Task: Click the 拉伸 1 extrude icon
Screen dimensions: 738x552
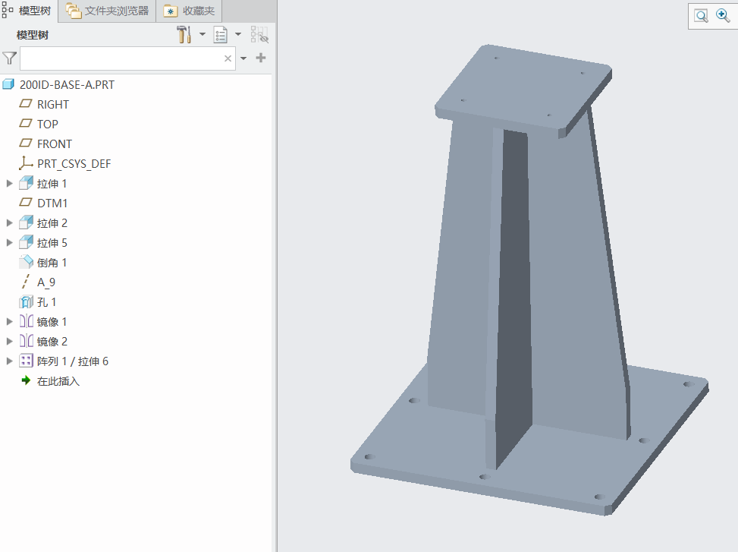Action: [x=26, y=183]
